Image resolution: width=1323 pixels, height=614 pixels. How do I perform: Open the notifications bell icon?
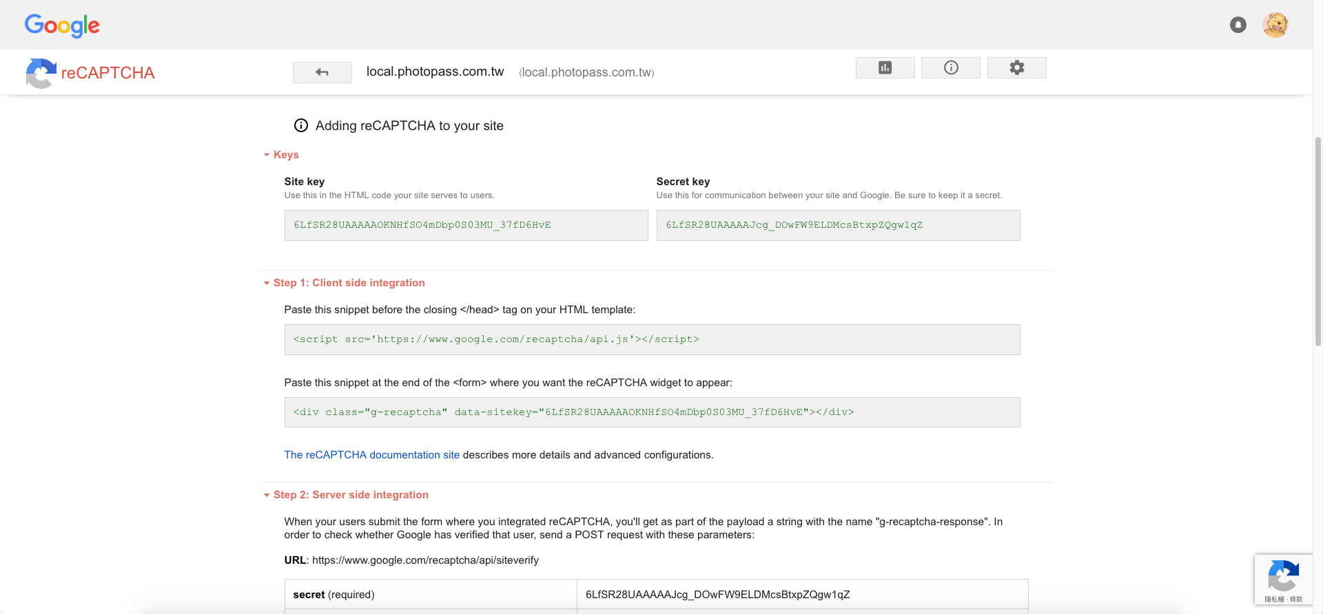tap(1238, 25)
